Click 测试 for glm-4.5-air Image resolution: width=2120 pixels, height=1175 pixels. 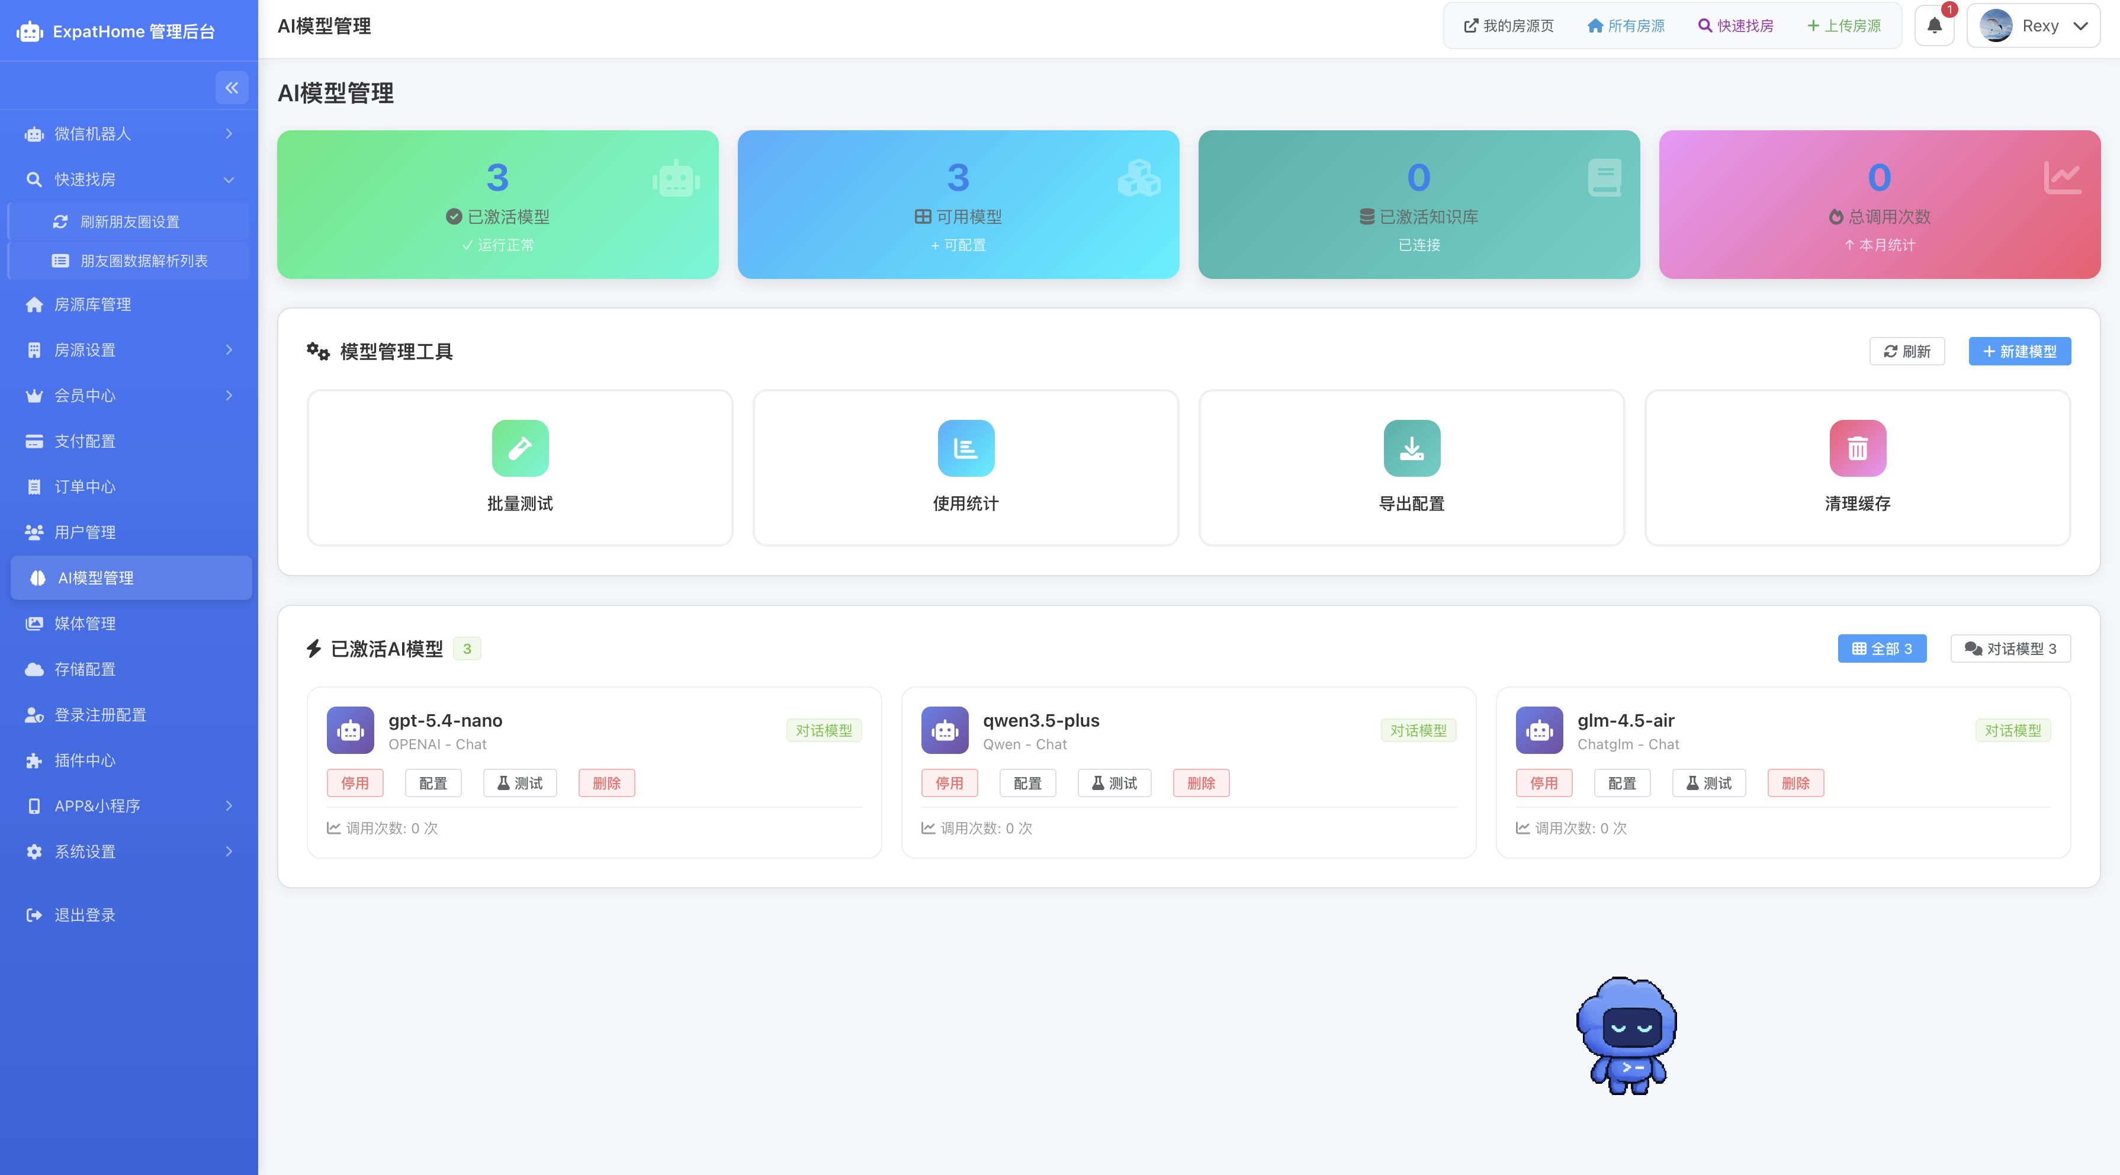click(x=1708, y=782)
